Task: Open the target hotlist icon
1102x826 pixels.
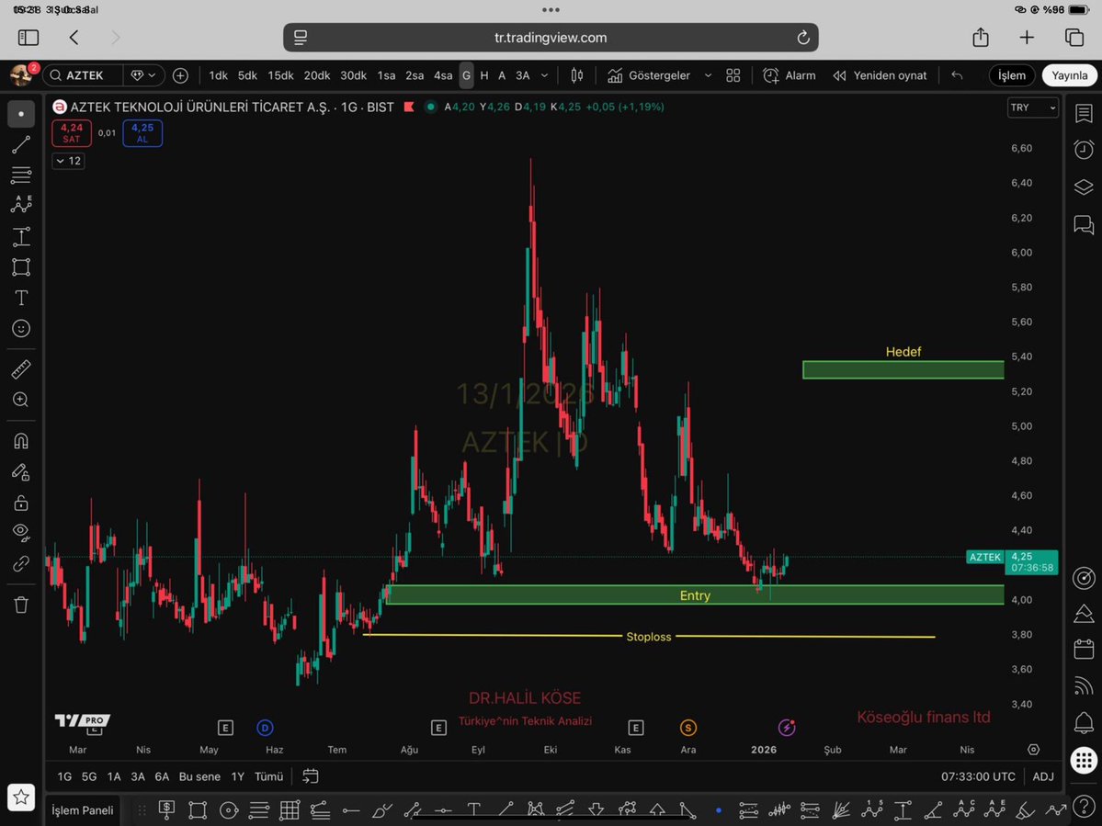Action: point(1084,577)
